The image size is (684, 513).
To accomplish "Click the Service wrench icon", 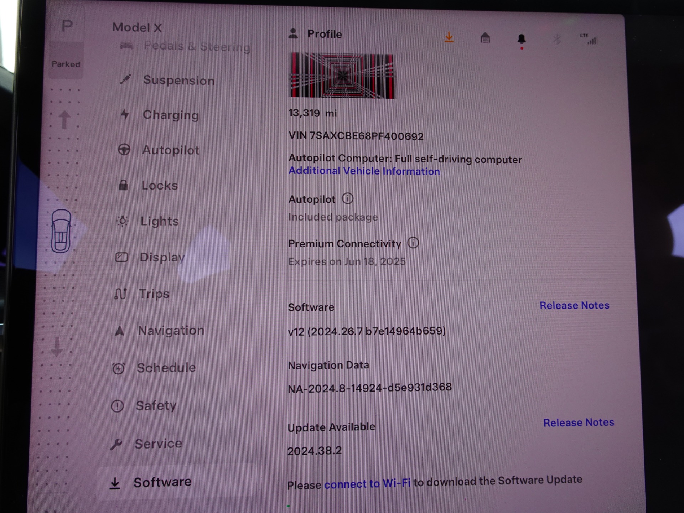I will pos(116,444).
